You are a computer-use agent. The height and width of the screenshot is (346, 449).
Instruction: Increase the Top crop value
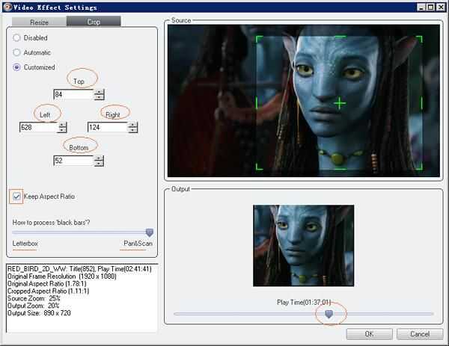point(99,92)
